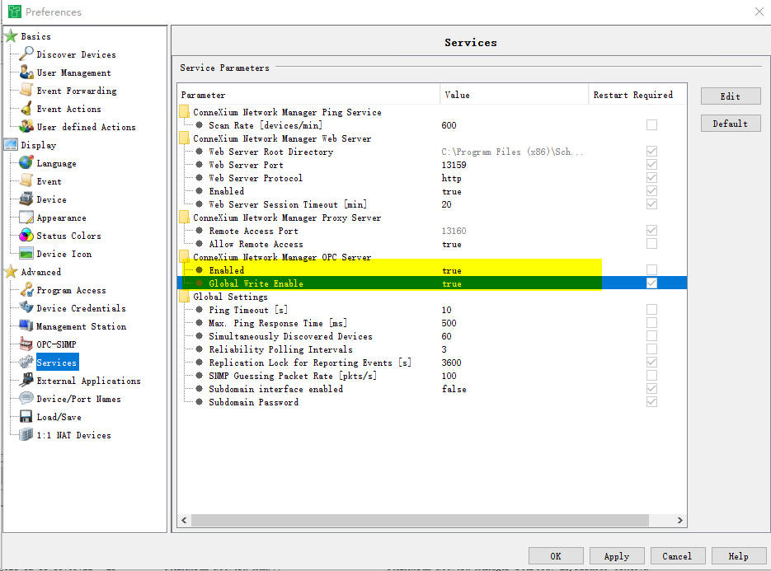
Task: Toggle Web Server Protocol restart checkbox
Action: 651,177
